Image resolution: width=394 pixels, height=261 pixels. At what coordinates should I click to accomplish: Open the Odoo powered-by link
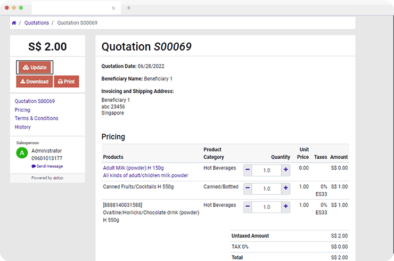point(58,178)
